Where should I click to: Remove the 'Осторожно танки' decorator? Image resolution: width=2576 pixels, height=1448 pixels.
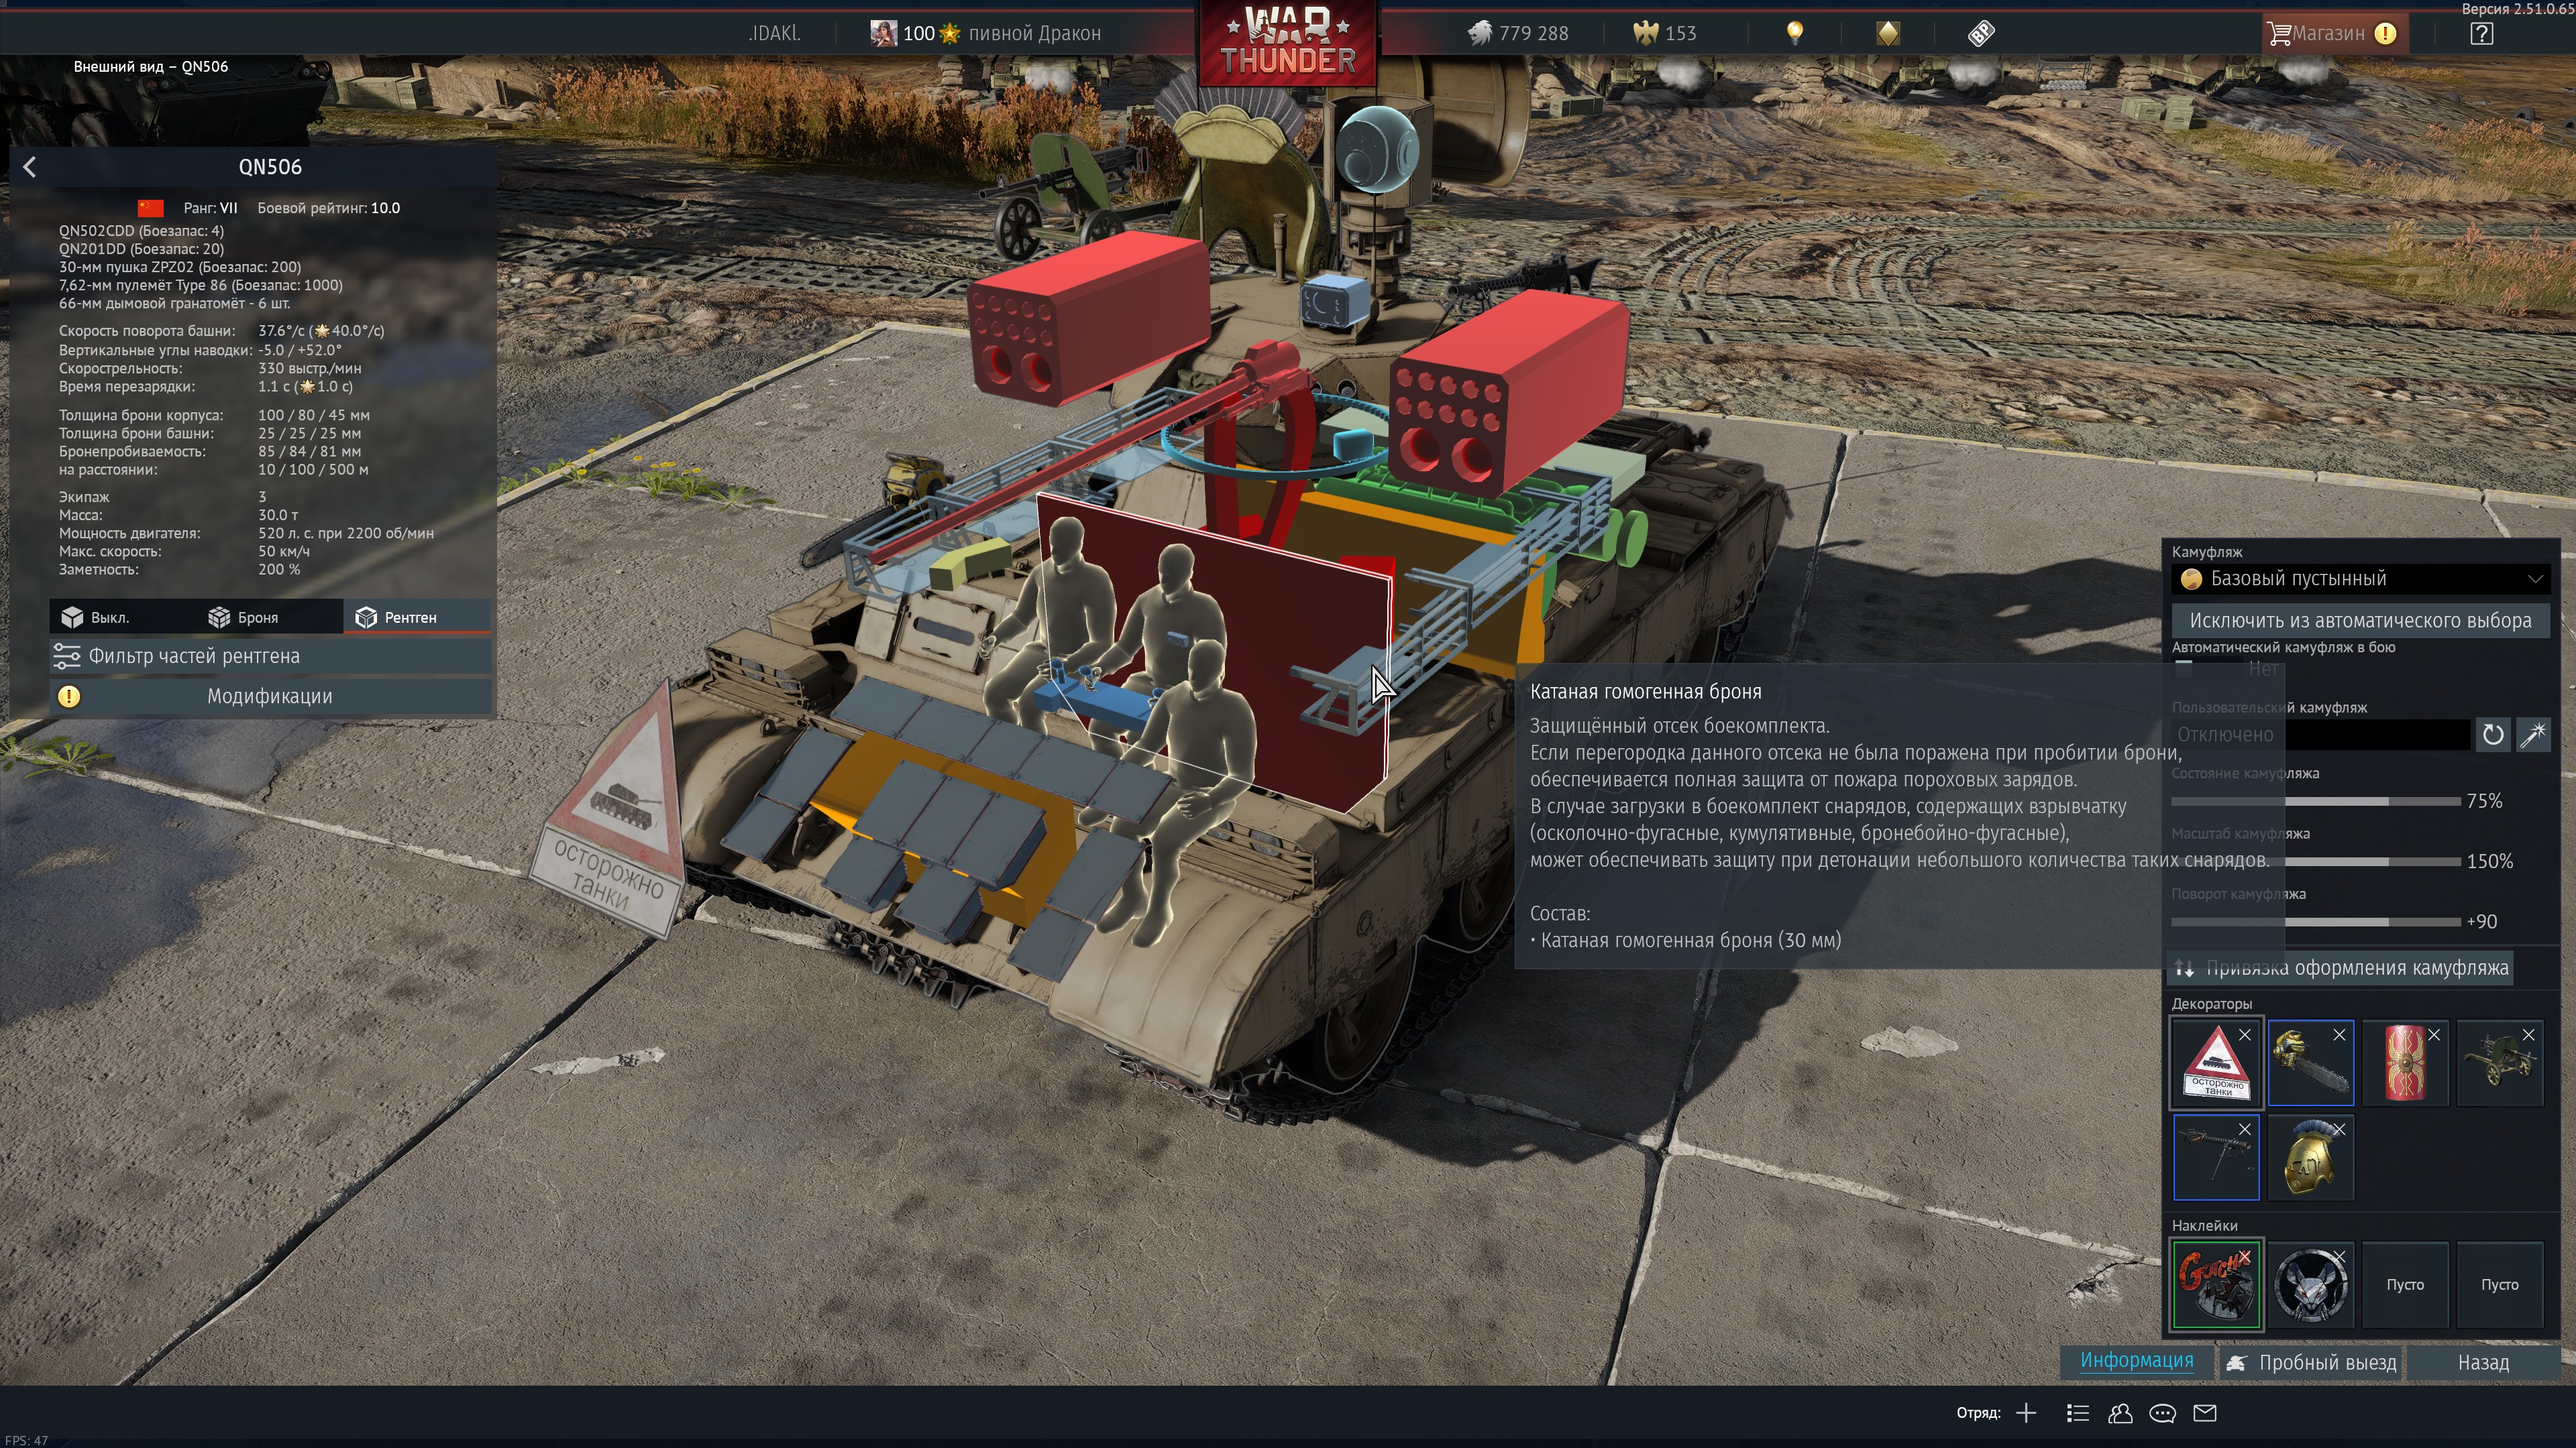pyautogui.click(x=2245, y=1035)
